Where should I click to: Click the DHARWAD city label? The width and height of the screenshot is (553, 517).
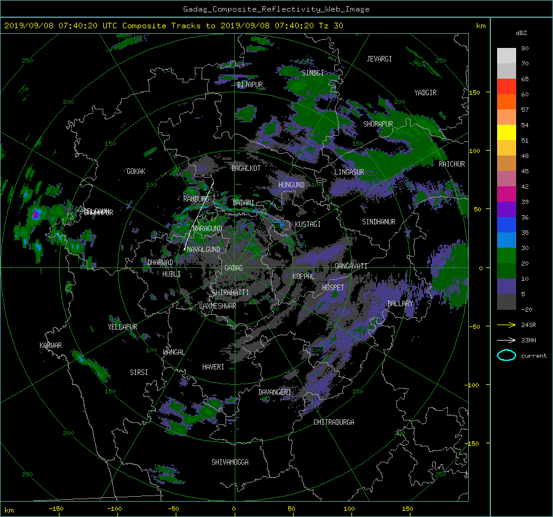[x=160, y=262]
